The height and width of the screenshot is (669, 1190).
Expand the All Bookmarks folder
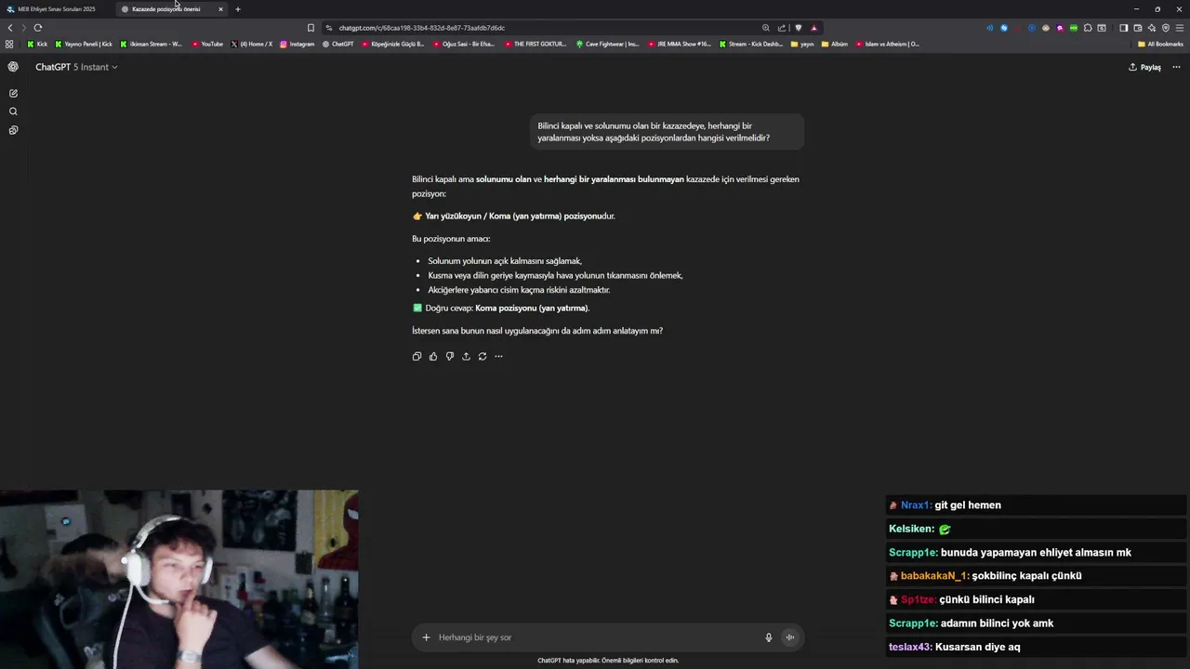1160,44
